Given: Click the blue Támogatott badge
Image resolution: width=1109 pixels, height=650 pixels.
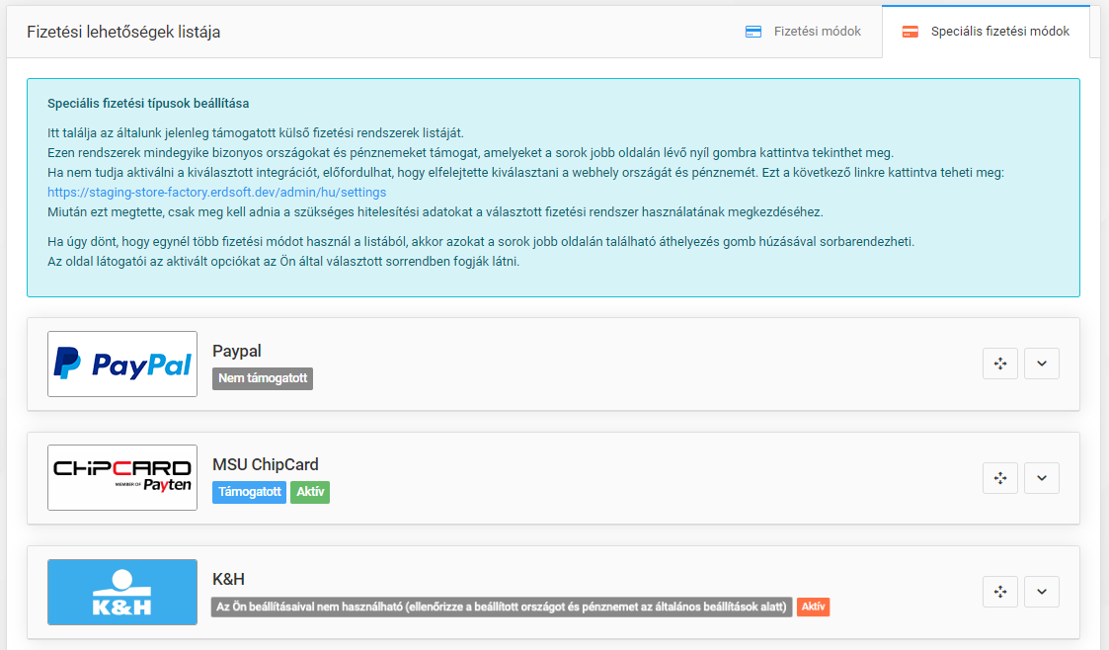Looking at the screenshot, I should [x=249, y=492].
